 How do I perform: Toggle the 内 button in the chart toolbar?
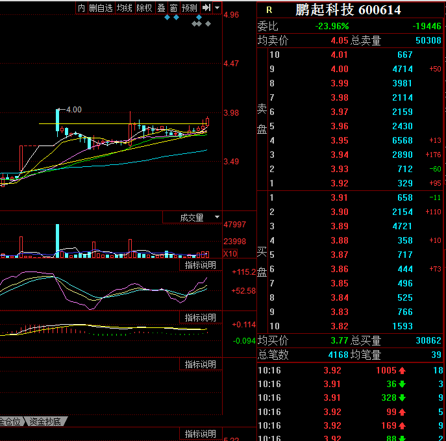click(x=81, y=8)
